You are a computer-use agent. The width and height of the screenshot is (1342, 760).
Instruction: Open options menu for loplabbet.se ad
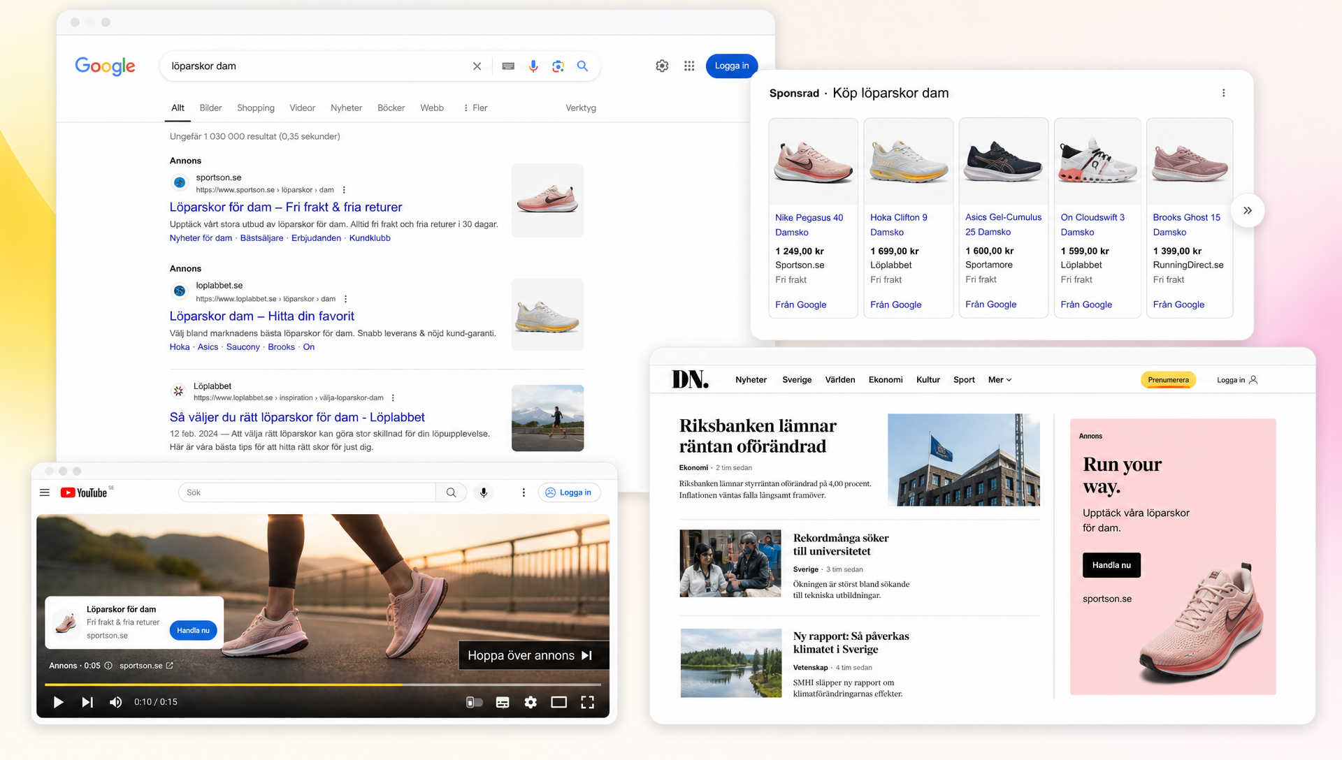tap(345, 299)
